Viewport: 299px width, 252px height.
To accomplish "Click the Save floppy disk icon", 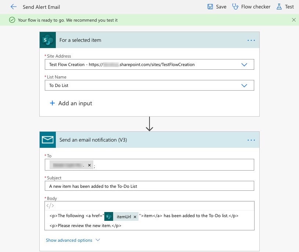I will tap(210, 7).
